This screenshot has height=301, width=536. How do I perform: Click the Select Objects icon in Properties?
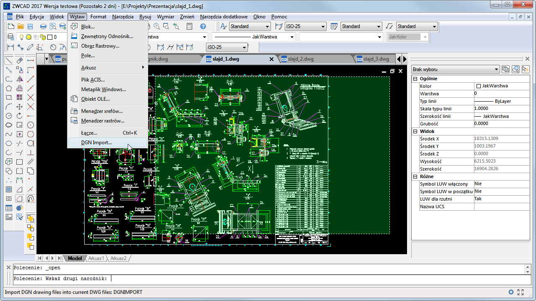(x=515, y=69)
